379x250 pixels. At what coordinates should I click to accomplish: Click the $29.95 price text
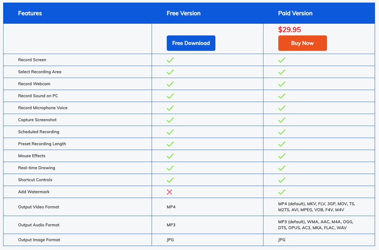click(x=290, y=30)
